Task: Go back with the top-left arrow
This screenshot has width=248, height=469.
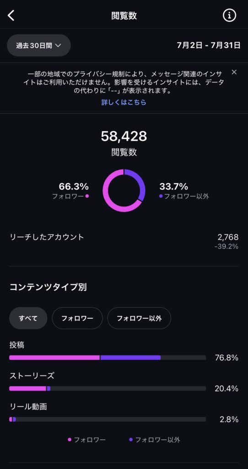Action: tap(11, 15)
